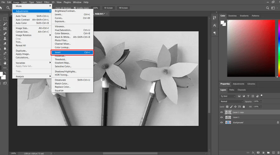
Task: Click the search magnifier icon at top right
Action: point(268,8)
